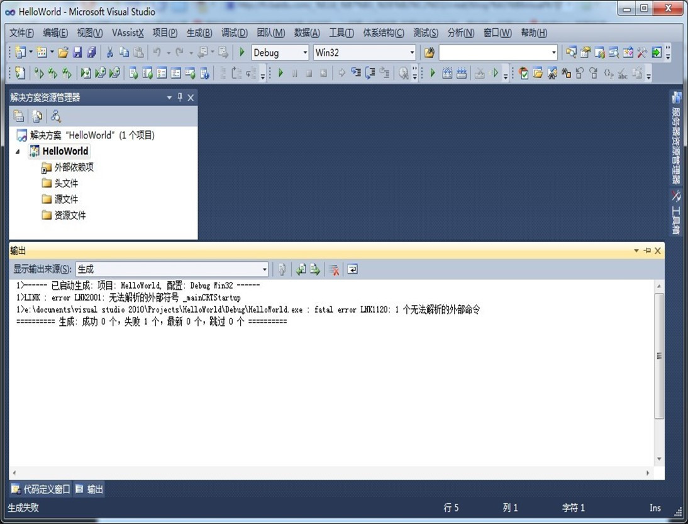Open the Properties Window toolbar icon

click(585, 53)
